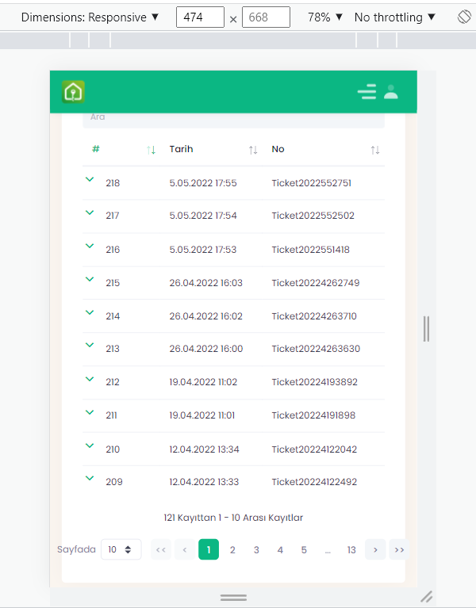Image resolution: width=476 pixels, height=608 pixels.
Task: Open the hamburger menu icon
Action: [x=367, y=92]
